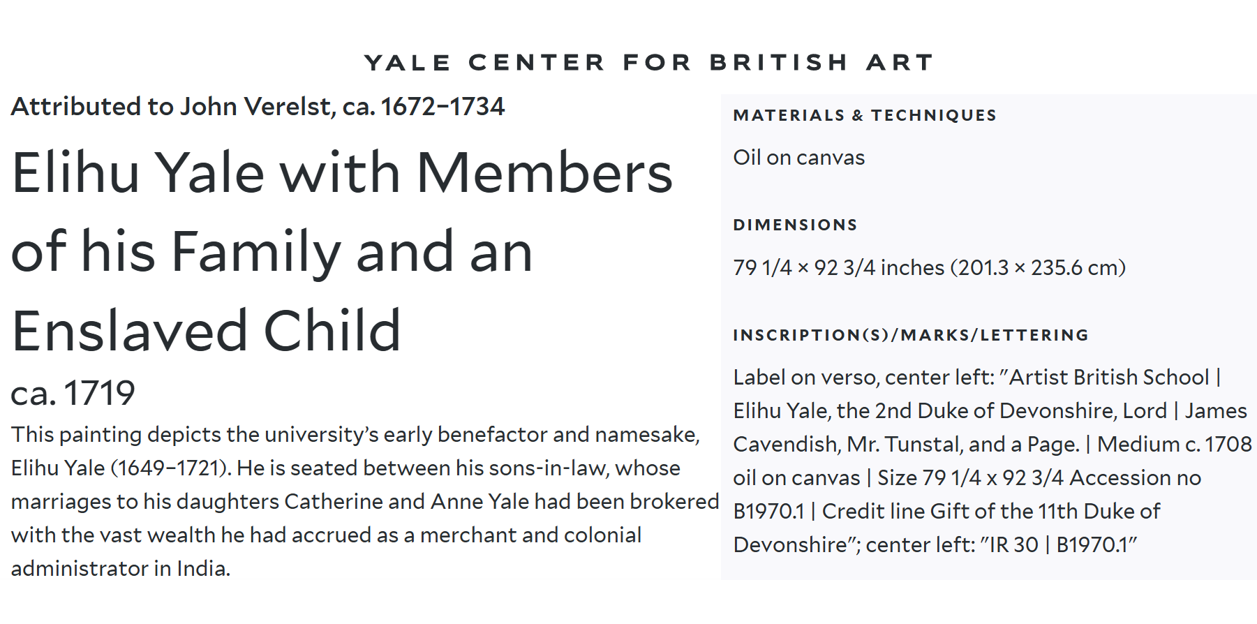
Task: Click the 'Inscription(s)/Marks/Lettering' heading
Action: (x=911, y=336)
